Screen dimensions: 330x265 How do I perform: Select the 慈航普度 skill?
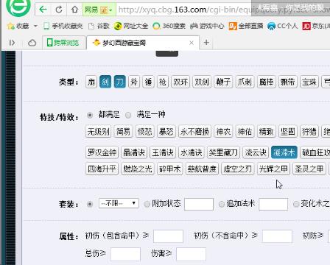pyautogui.click(x=202, y=169)
